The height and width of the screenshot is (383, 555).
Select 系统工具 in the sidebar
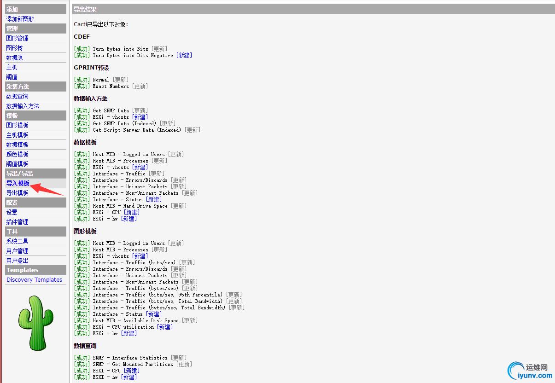[x=17, y=241]
